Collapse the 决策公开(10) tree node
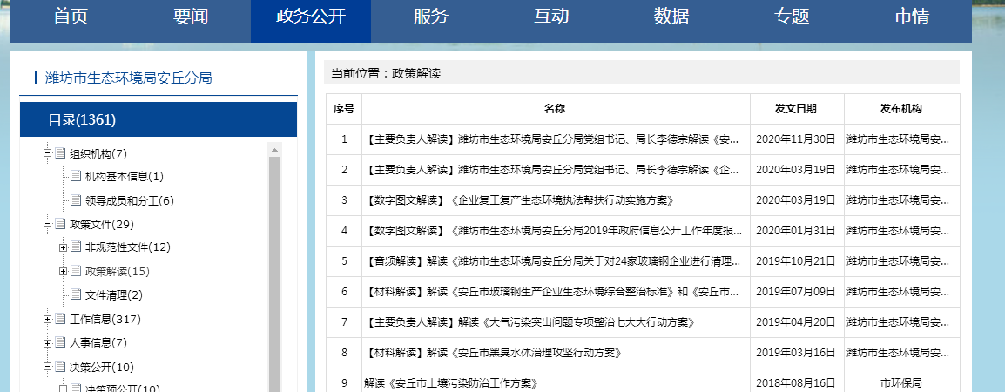The image size is (1005, 392). point(47,367)
